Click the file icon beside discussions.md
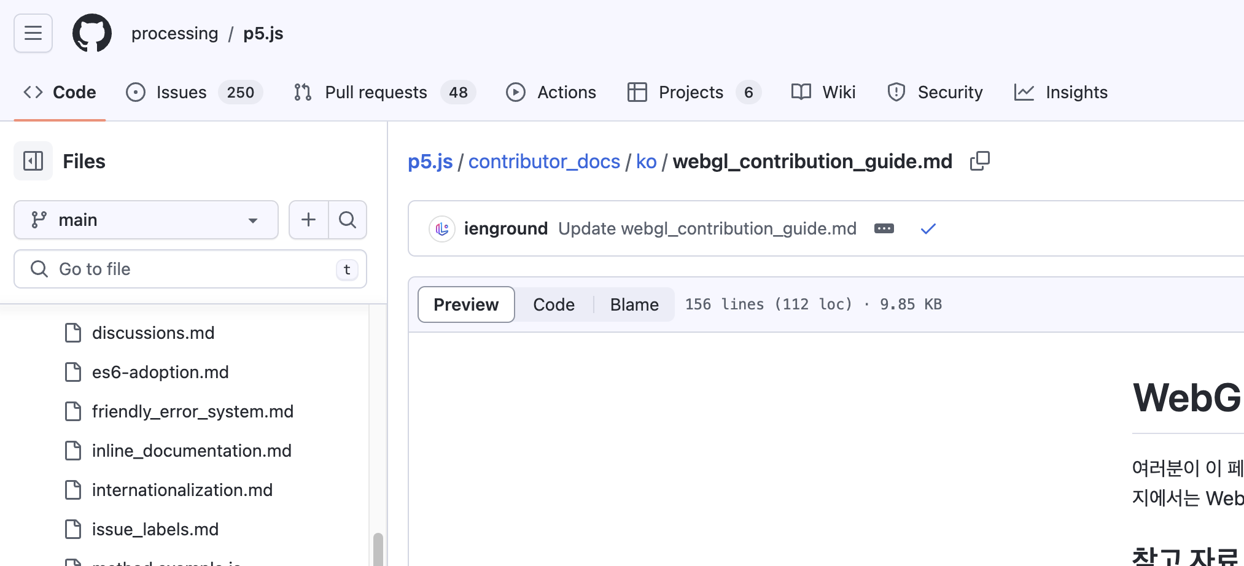This screenshot has height=566, width=1244. (73, 333)
